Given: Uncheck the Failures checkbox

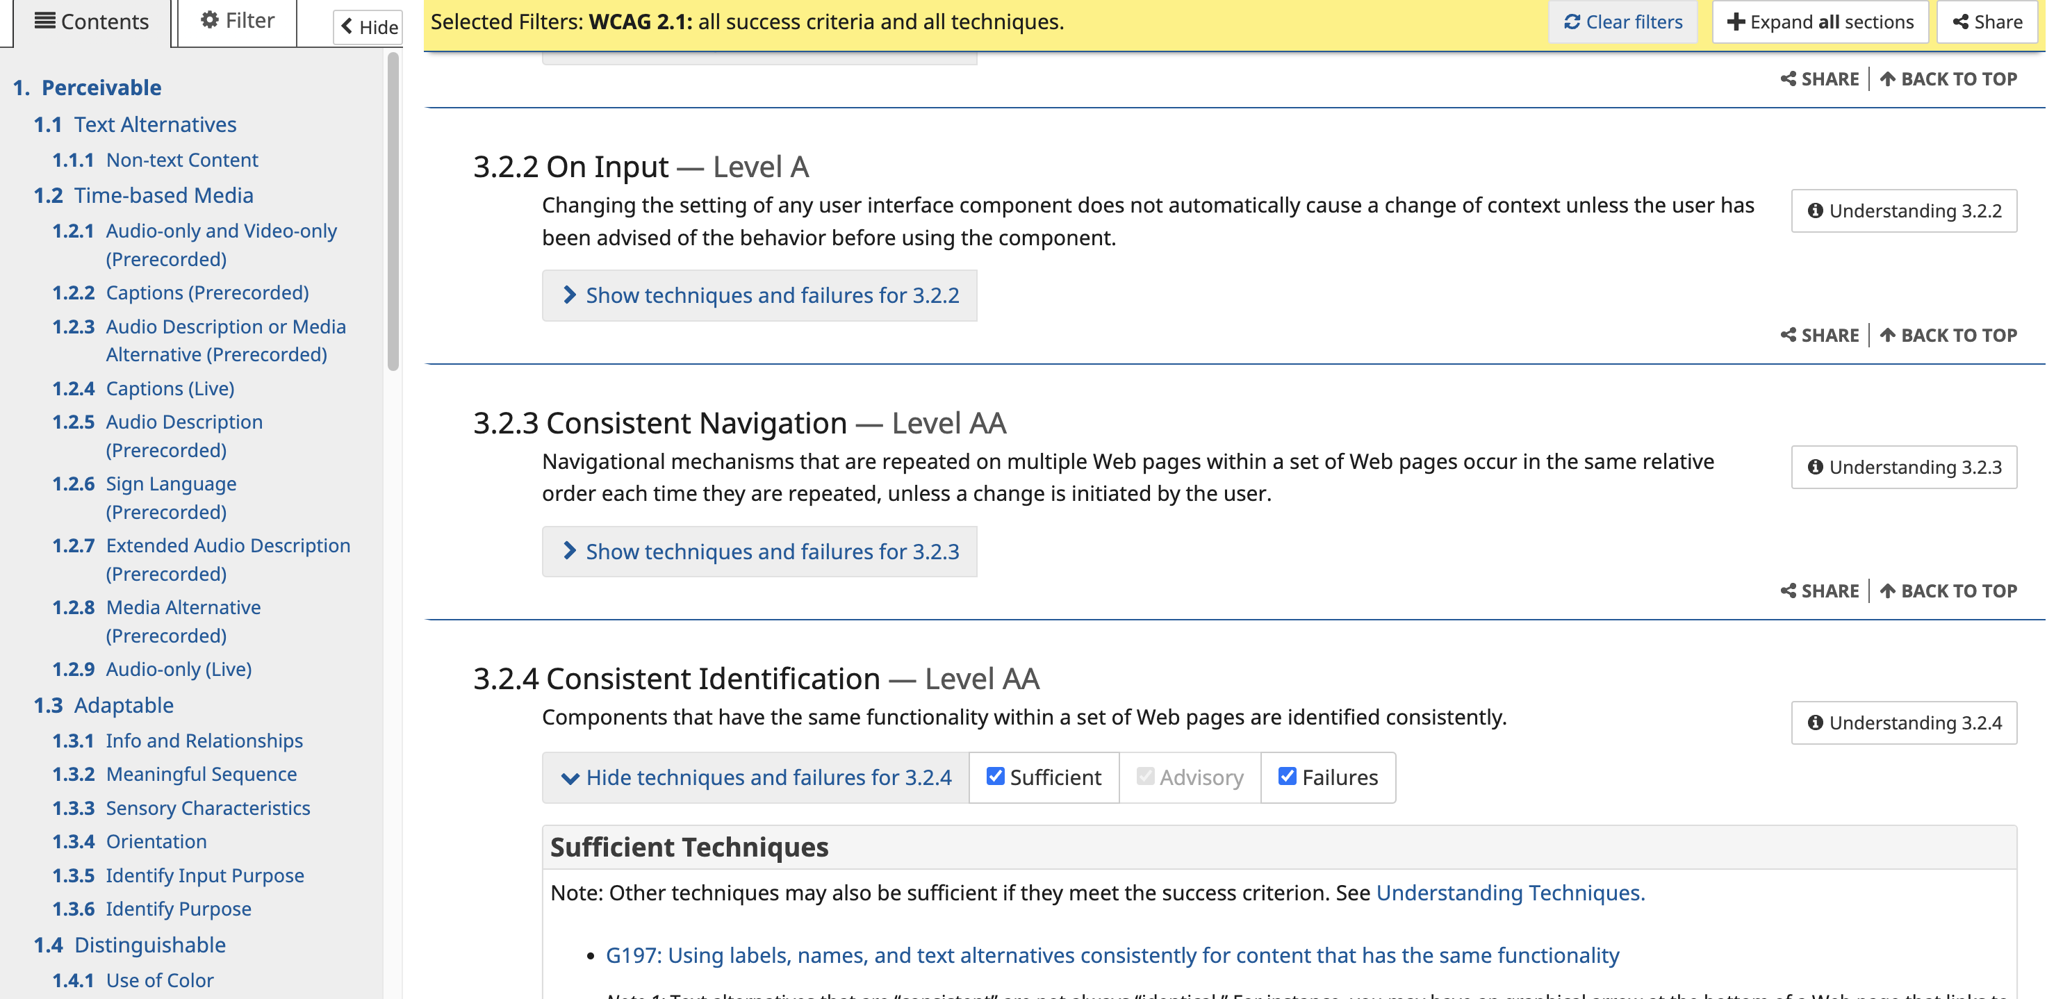Looking at the screenshot, I should (x=1287, y=777).
